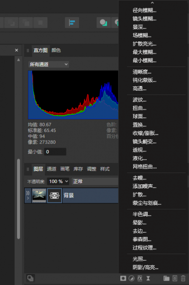Choose 最大模糊... from the menu

144,52
